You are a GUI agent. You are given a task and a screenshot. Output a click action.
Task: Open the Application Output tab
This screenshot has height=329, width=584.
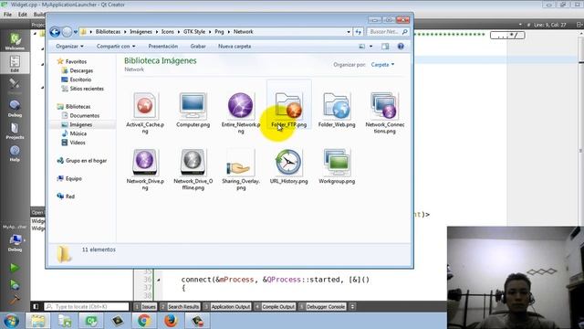coord(227,307)
